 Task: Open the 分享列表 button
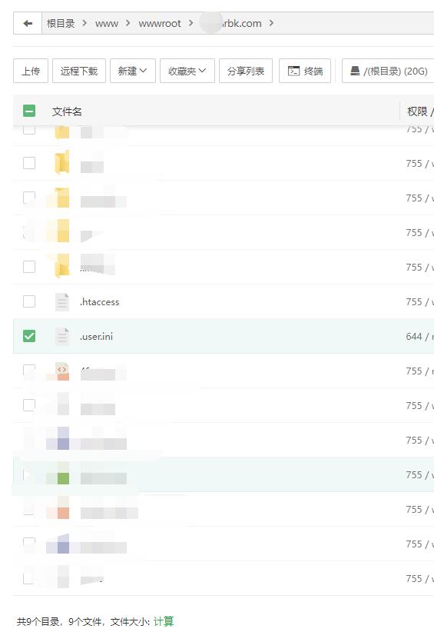[246, 71]
